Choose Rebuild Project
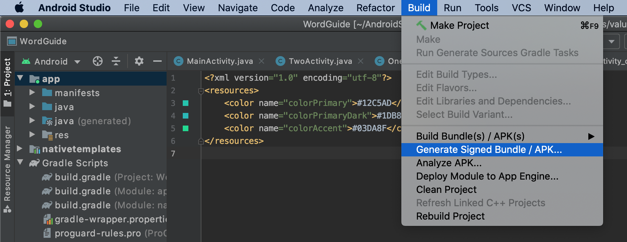This screenshot has height=242, width=627. point(502,216)
